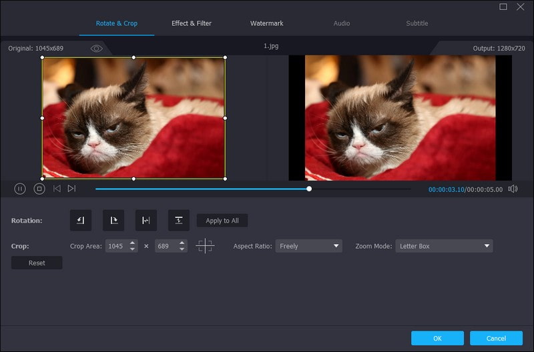Flip the image vertically

(179, 221)
